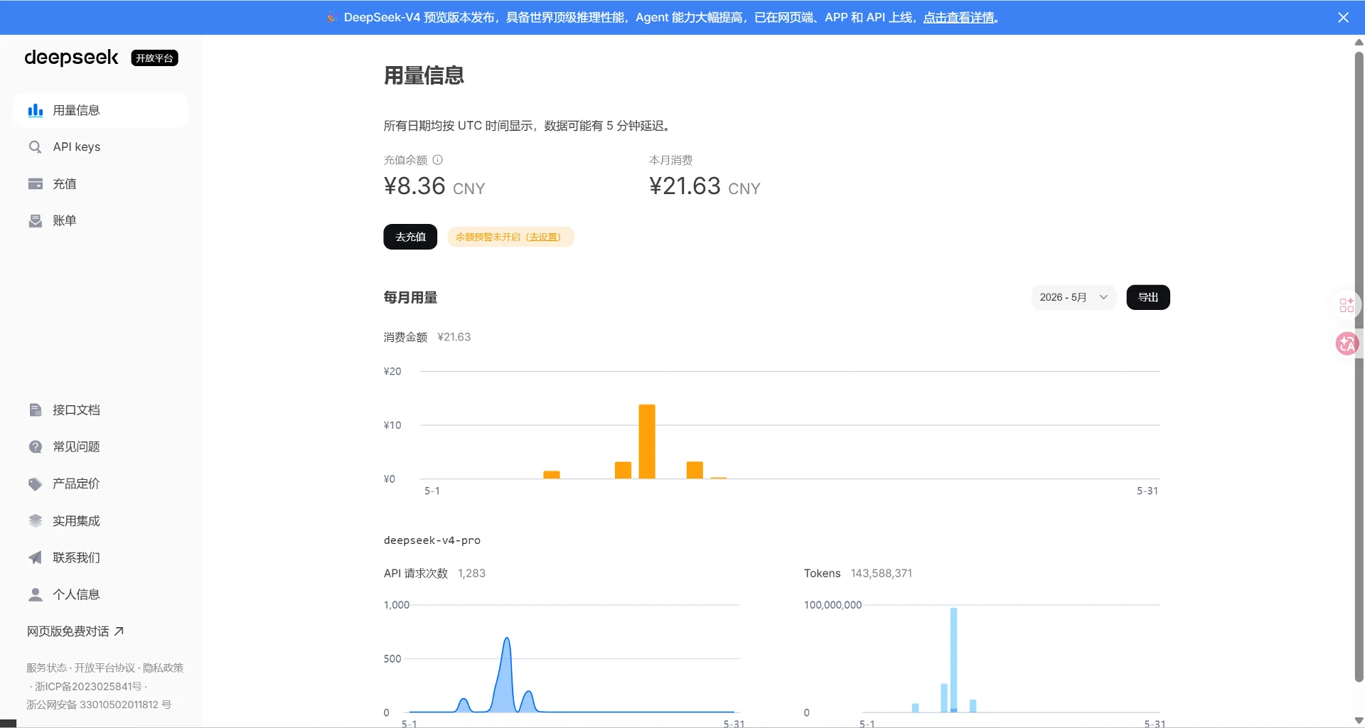Click the person icon beside 个人信息
Image resolution: width=1365 pixels, height=728 pixels.
tap(35, 595)
